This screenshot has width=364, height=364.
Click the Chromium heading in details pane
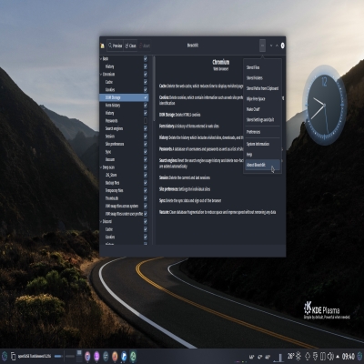point(220,62)
